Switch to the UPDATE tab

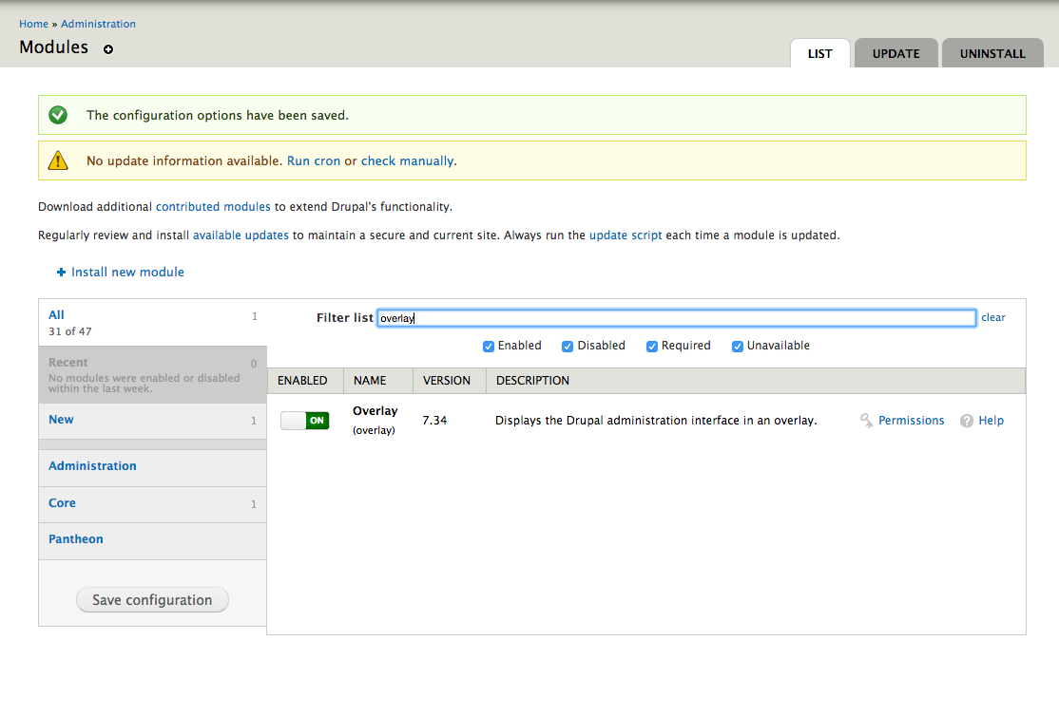(x=895, y=53)
